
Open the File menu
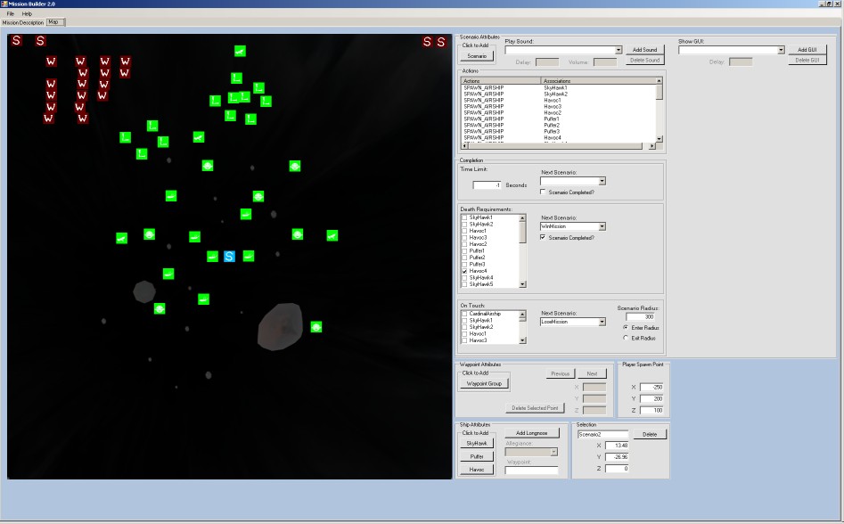pyautogui.click(x=8, y=14)
